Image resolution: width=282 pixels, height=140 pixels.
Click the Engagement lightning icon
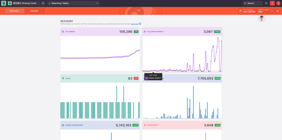point(145,125)
